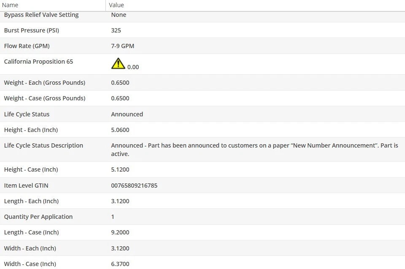Select the 'Width - Case (Inch)' label
Screen dimensions: 405x269
(30, 264)
